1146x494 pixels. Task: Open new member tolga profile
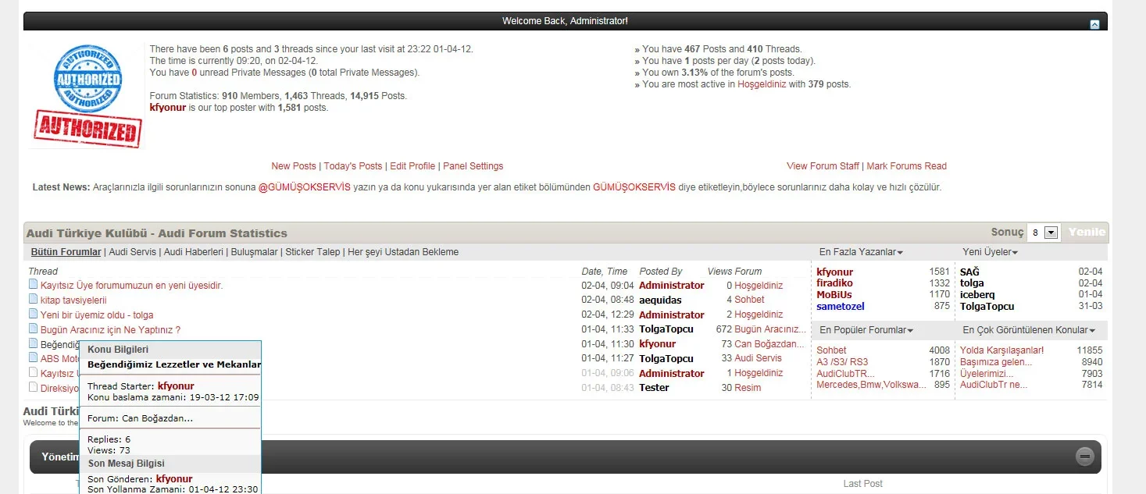coord(972,283)
